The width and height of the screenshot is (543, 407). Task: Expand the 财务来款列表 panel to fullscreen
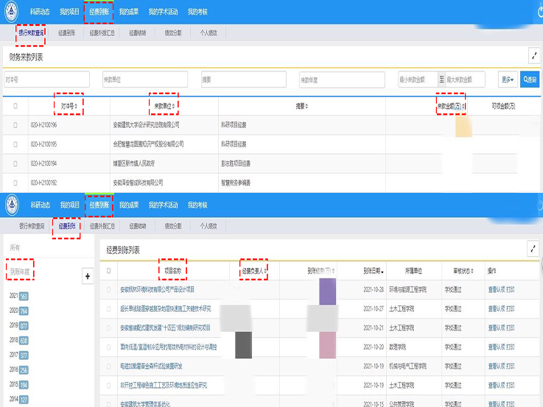pyautogui.click(x=533, y=56)
